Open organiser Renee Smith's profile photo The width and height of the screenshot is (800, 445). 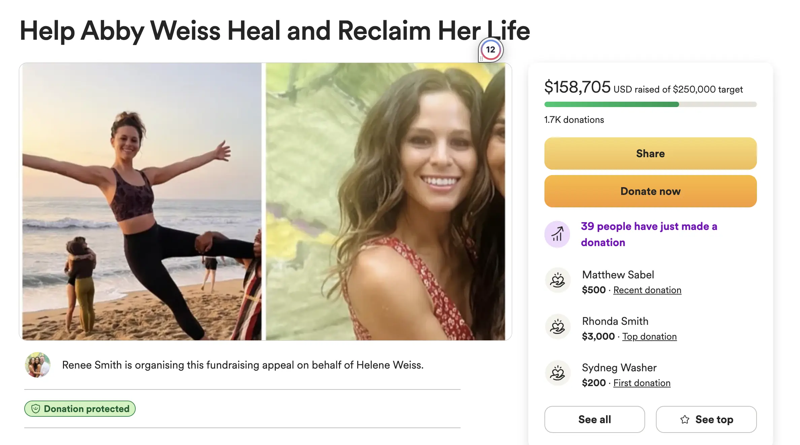coord(38,365)
